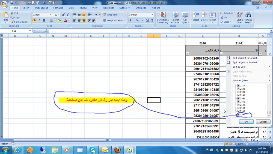Click the zoom slider handle
Screen dimensions: 273x154
[258, 144]
